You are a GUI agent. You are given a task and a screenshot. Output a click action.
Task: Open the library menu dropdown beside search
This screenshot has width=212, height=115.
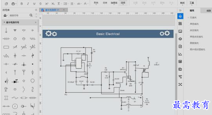click(5, 15)
